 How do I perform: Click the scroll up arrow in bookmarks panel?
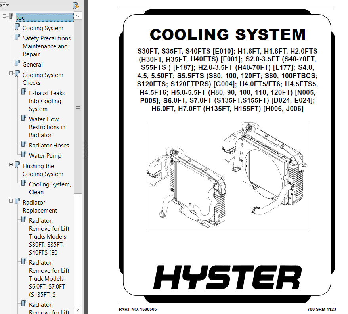(77, 16)
